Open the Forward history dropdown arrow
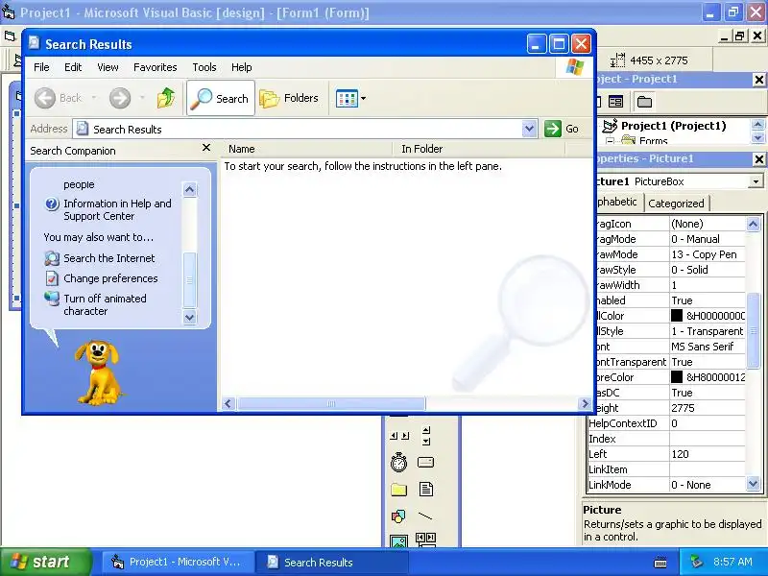The height and width of the screenshot is (576, 768). (x=142, y=98)
